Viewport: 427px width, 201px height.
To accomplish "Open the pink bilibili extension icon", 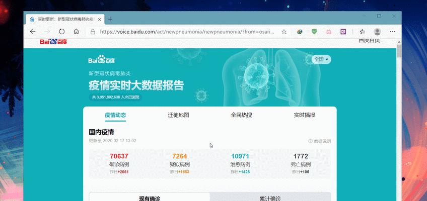I will (x=329, y=32).
